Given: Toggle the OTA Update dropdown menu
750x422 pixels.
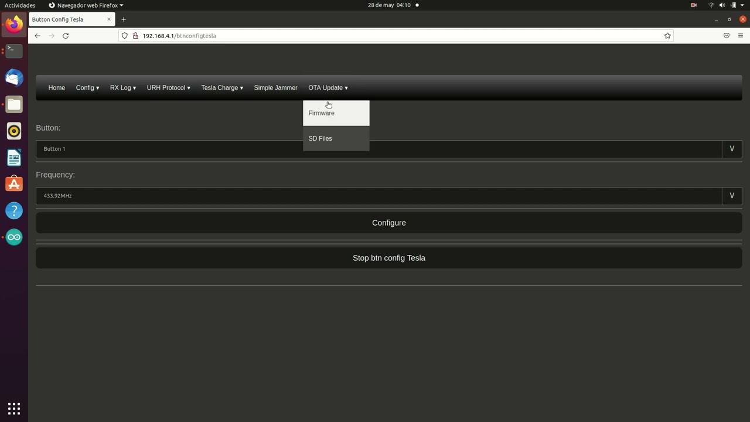Looking at the screenshot, I should click(328, 88).
